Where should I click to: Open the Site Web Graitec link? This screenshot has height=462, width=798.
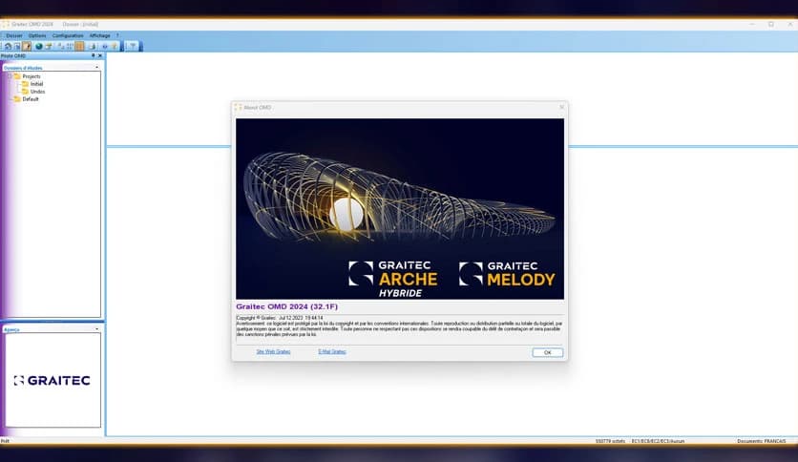(273, 351)
